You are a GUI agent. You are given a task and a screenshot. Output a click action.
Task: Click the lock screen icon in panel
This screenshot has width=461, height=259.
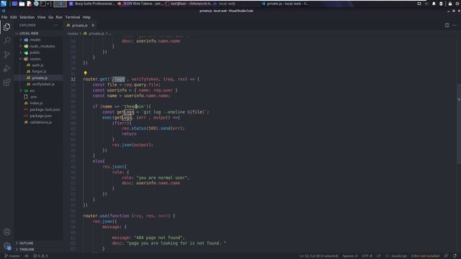click(450, 4)
